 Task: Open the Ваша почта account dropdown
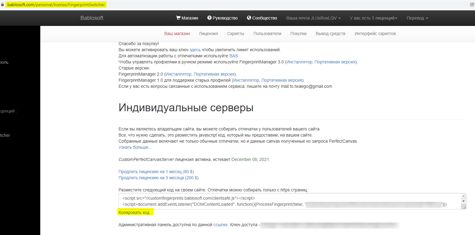point(313,18)
